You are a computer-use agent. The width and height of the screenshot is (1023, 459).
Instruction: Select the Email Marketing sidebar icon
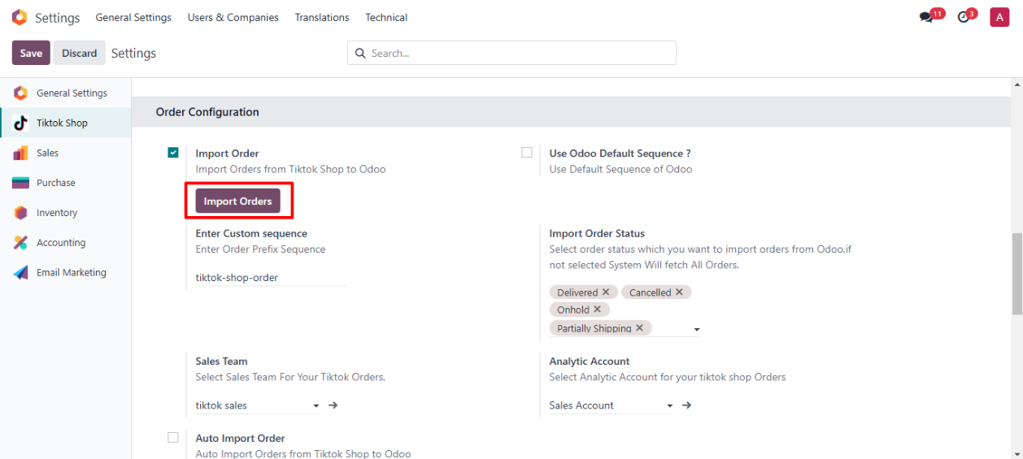click(20, 273)
